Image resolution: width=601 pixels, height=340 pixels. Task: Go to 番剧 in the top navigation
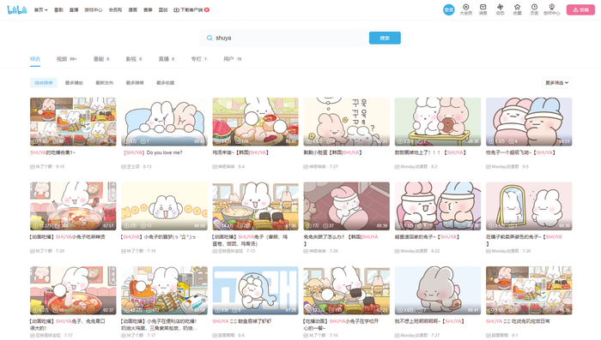pos(58,10)
